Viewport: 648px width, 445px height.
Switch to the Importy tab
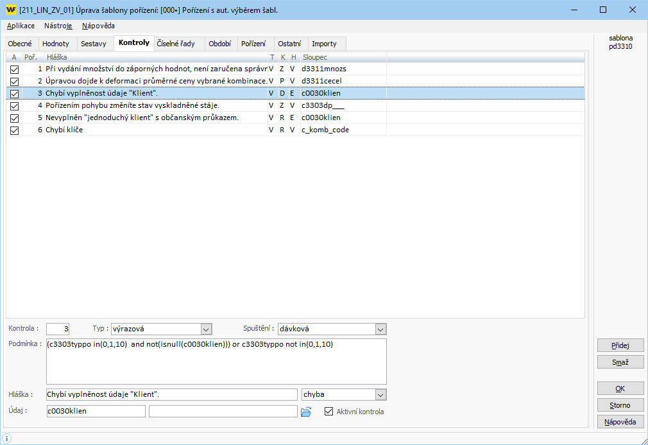coord(324,44)
